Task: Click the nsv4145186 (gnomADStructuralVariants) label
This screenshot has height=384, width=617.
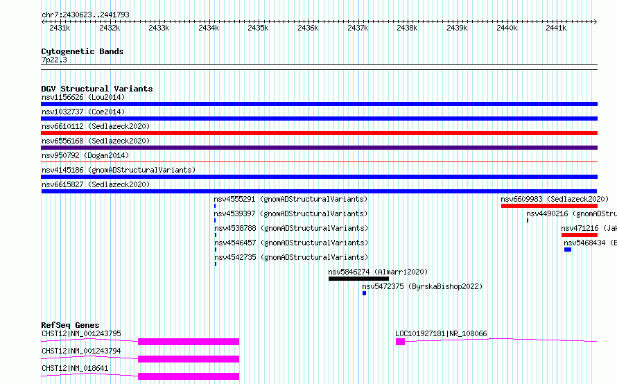Action: [x=119, y=170]
